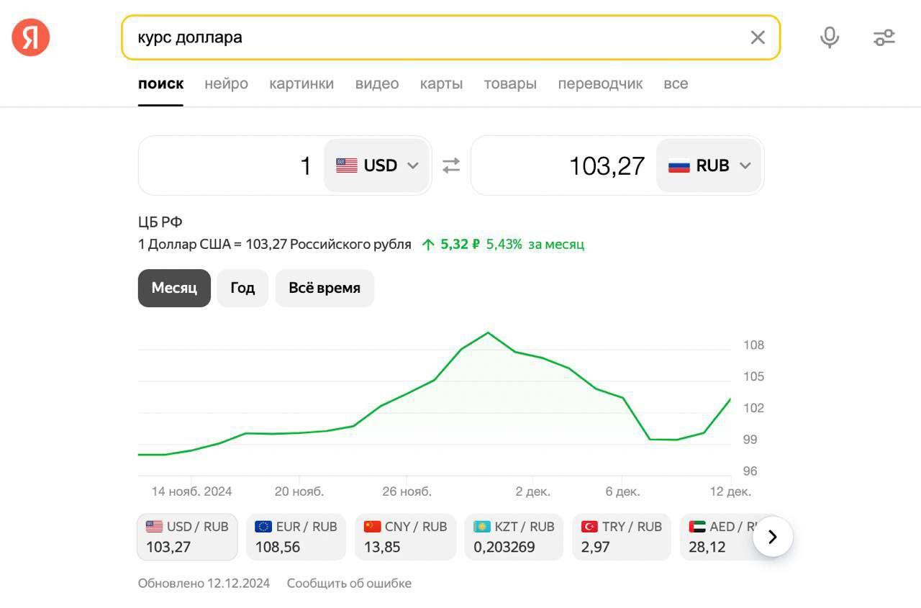
Task: Click the Russian flag icon in RUB selector
Action: [679, 165]
